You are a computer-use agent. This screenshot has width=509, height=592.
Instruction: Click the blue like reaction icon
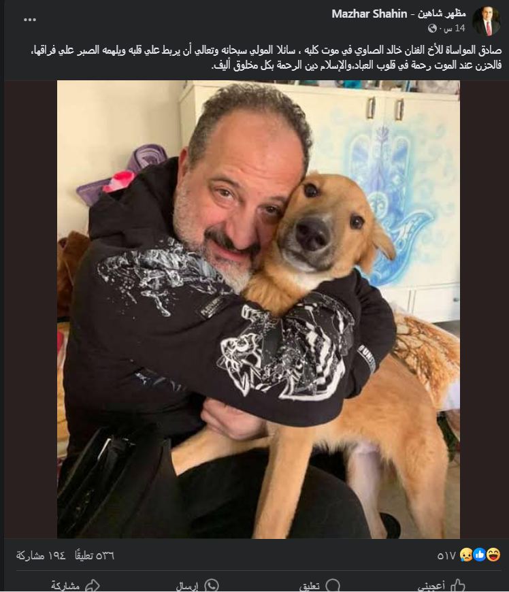click(480, 555)
